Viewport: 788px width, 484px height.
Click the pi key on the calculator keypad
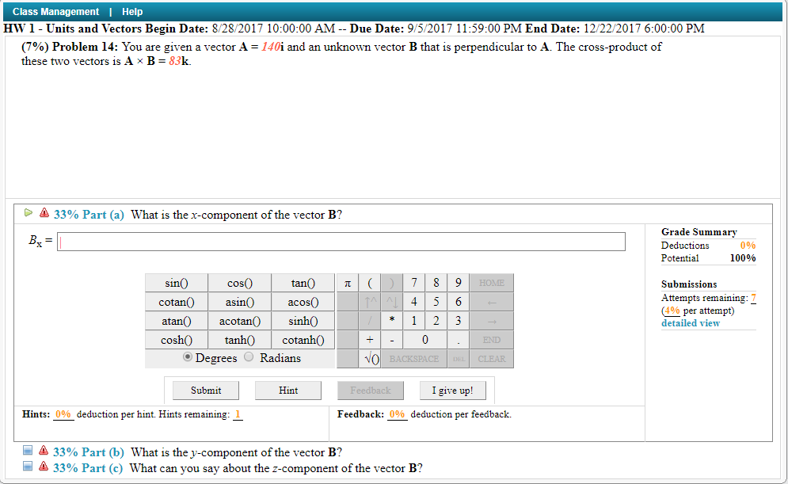point(346,282)
